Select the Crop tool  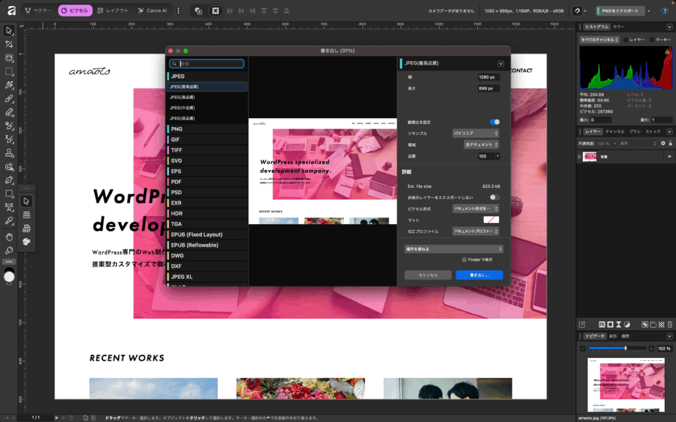9,44
